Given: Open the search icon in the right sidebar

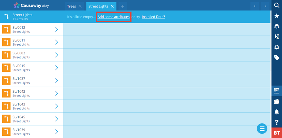Looking at the screenshot, I should tap(277, 5).
